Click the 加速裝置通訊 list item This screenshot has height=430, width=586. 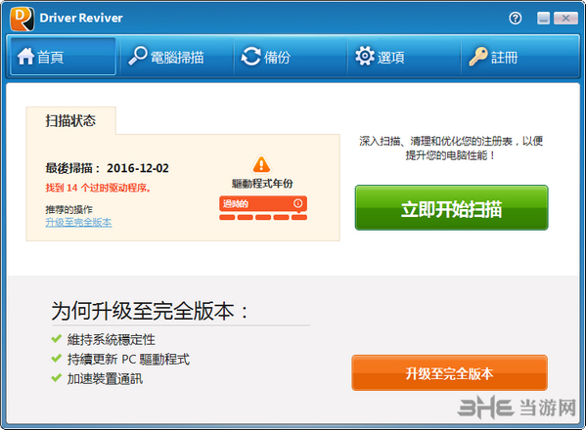[x=105, y=378]
